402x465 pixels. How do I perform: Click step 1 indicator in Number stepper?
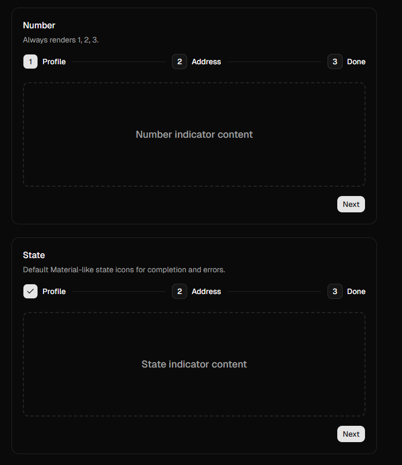pos(30,62)
